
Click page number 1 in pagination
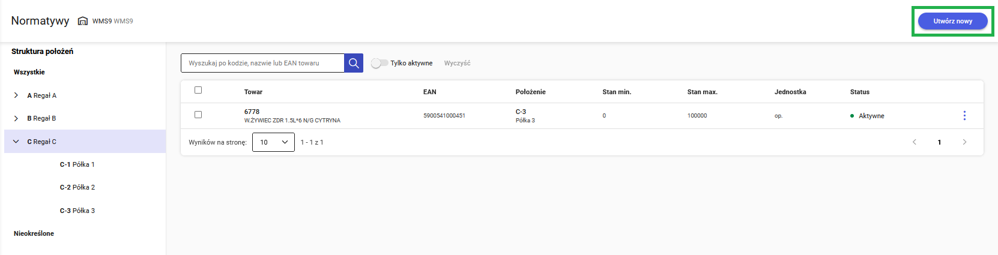(939, 142)
